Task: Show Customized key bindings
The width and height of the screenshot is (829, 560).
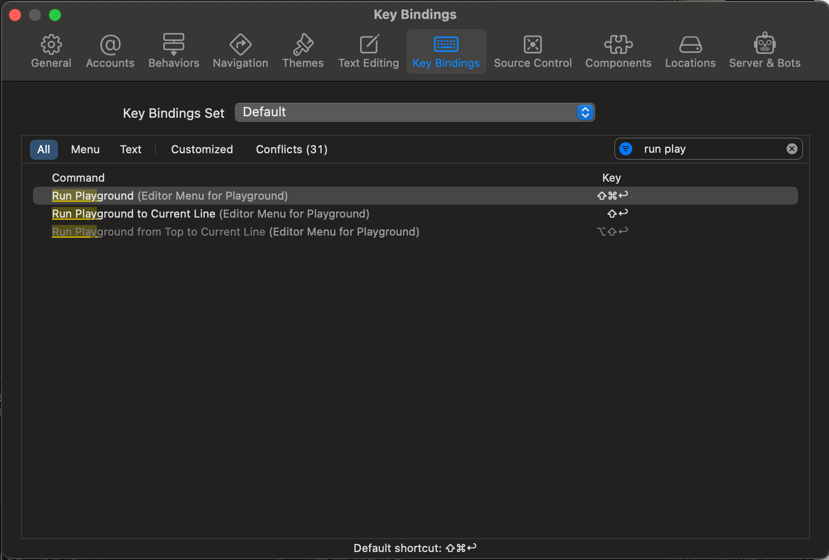Action: 202,149
